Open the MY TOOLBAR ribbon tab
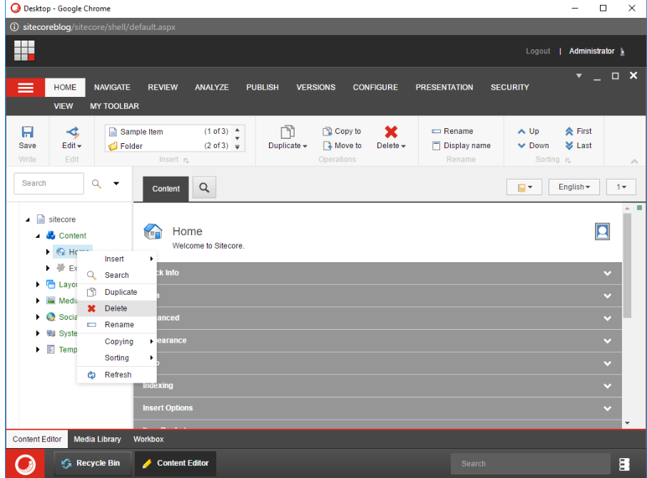 coord(114,106)
